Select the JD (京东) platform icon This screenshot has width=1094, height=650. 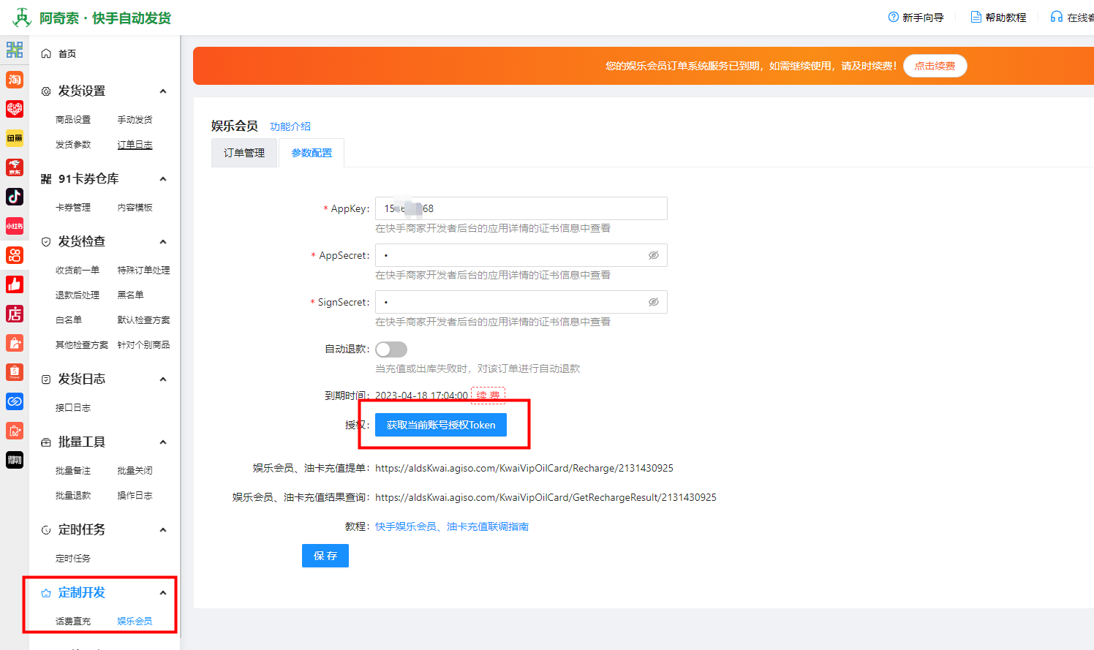click(x=15, y=167)
